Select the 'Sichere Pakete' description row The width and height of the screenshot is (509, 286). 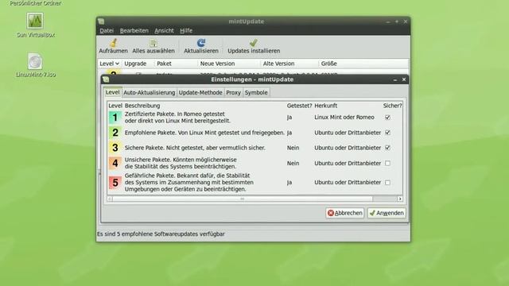click(x=195, y=148)
